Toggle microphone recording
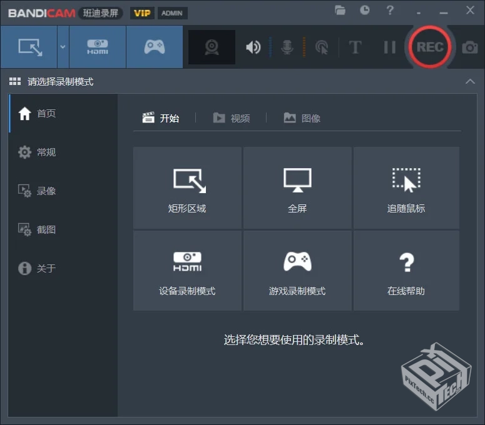The width and height of the screenshot is (485, 425). coord(287,47)
